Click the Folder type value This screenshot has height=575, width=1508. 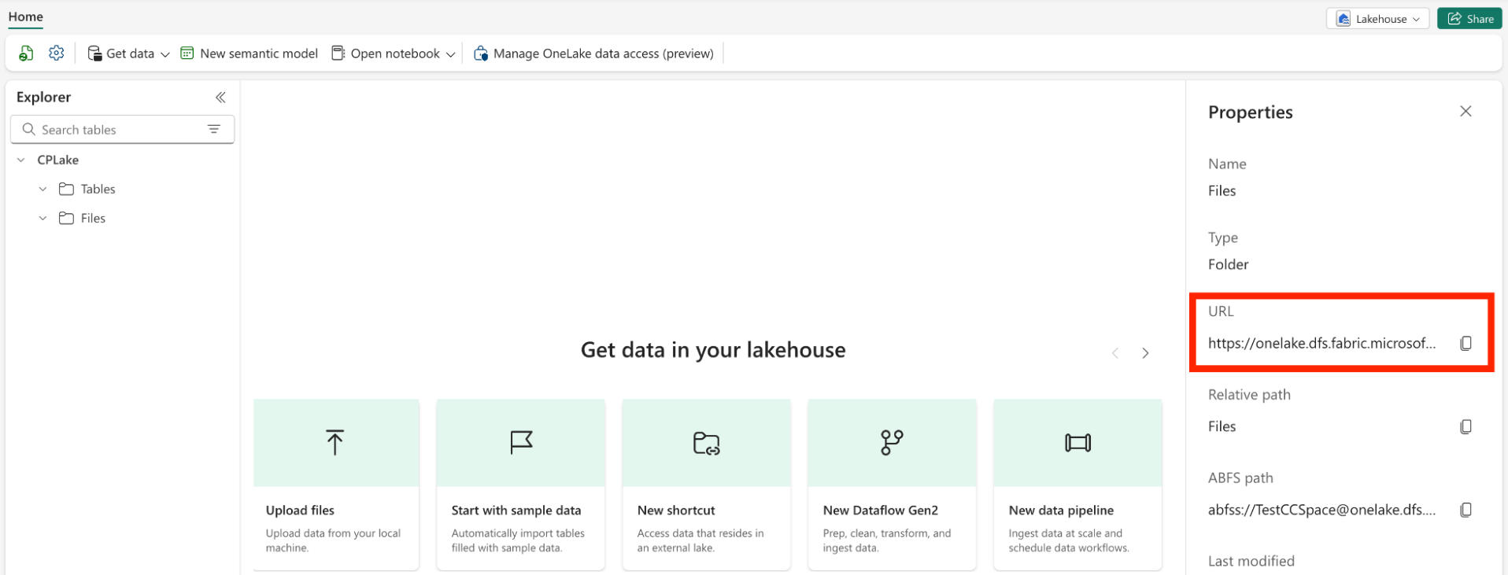tap(1228, 264)
